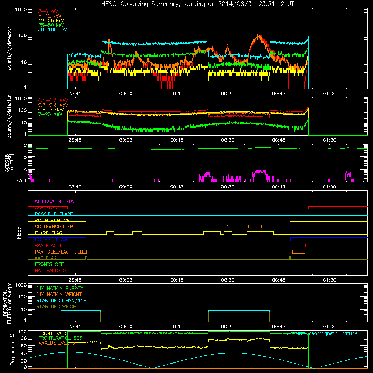373x373 pixels.
Task: Click the BAD_PACKETS flag label
Action: coord(51,271)
